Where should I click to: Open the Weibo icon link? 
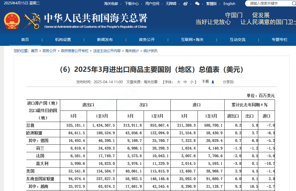click(x=185, y=4)
